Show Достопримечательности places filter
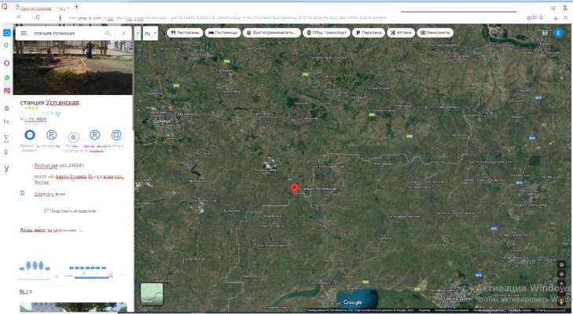 pos(272,33)
